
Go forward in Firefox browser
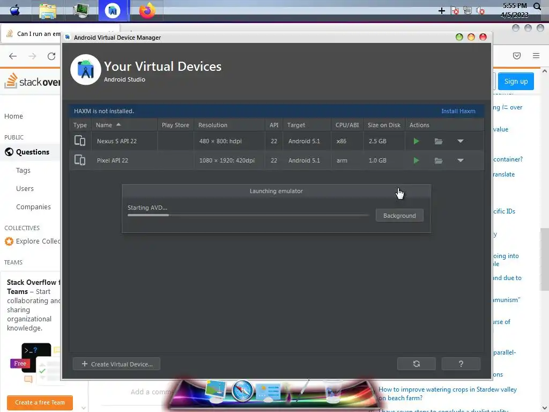pyautogui.click(x=32, y=56)
